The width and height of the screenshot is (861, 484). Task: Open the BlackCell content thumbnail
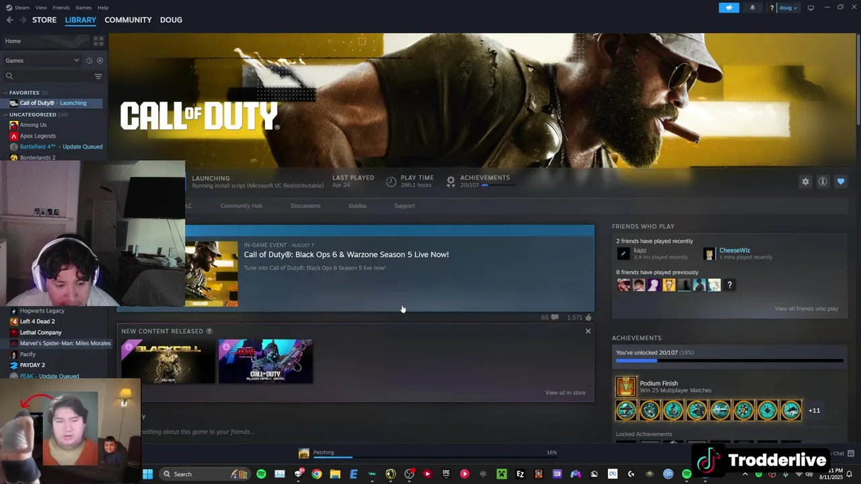coord(168,361)
